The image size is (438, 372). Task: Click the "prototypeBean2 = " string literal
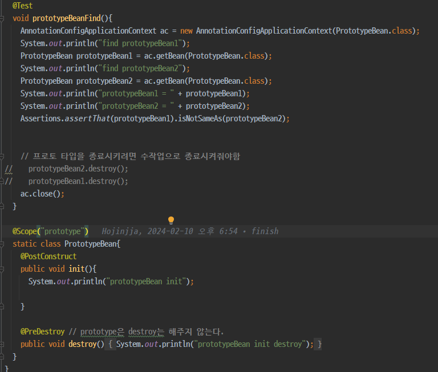coord(136,106)
